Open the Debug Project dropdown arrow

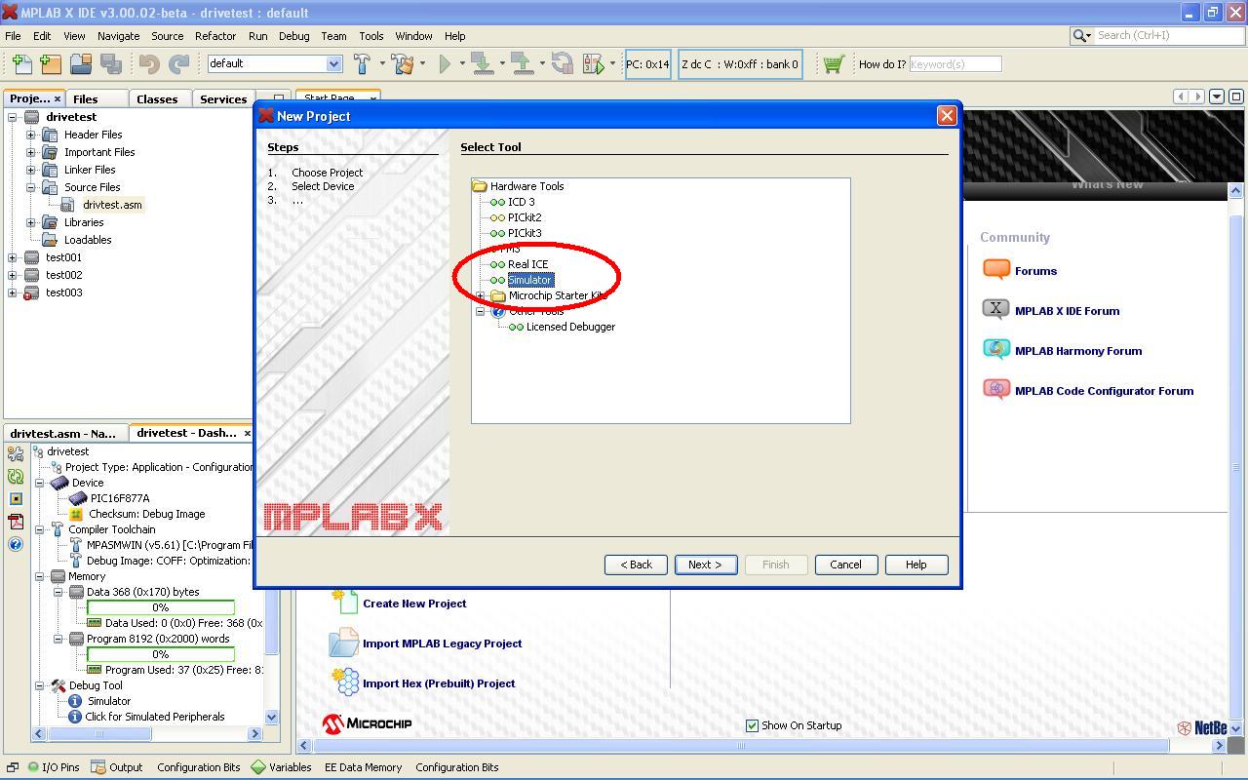(x=612, y=64)
